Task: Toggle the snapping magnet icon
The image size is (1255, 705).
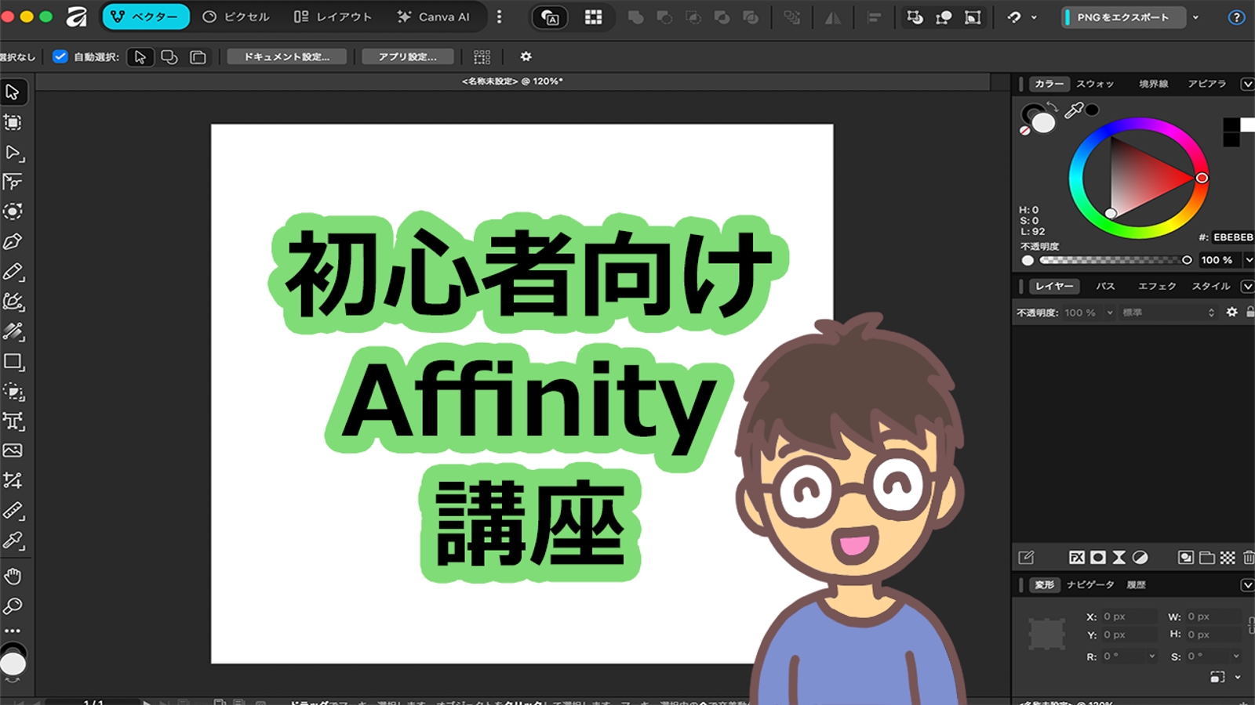Action: (x=1015, y=16)
